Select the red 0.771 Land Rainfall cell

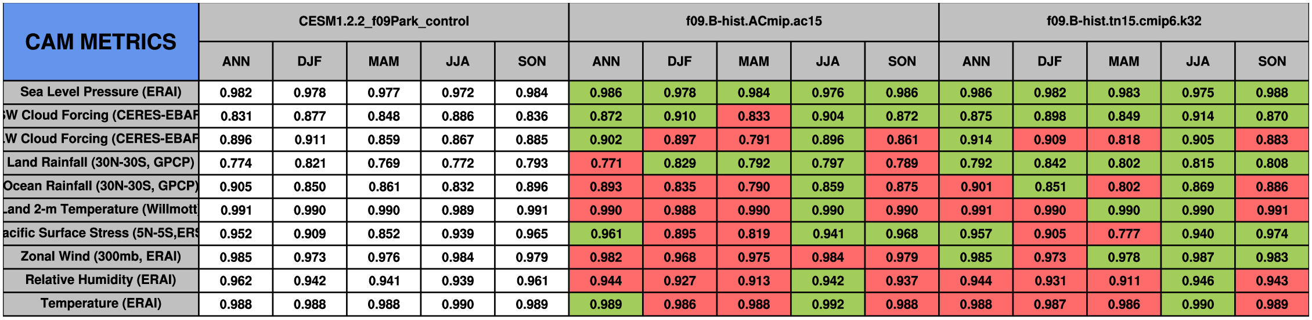pyautogui.click(x=605, y=163)
